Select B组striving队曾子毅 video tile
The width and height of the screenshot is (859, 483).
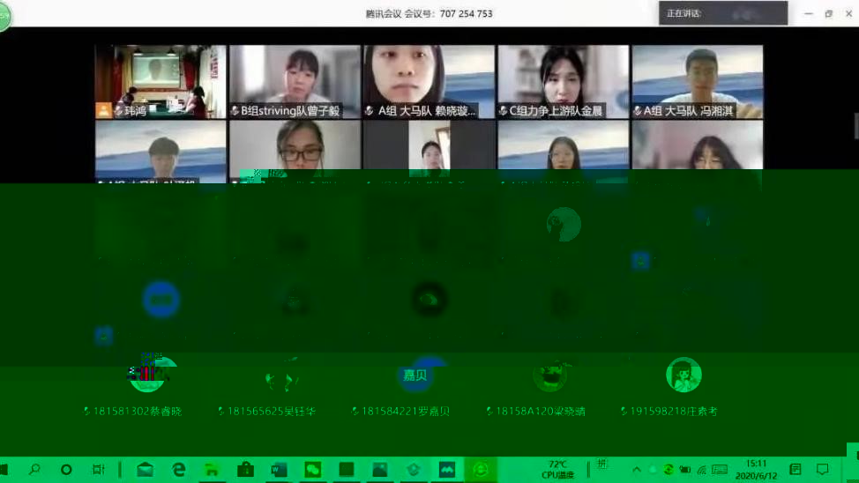click(295, 82)
